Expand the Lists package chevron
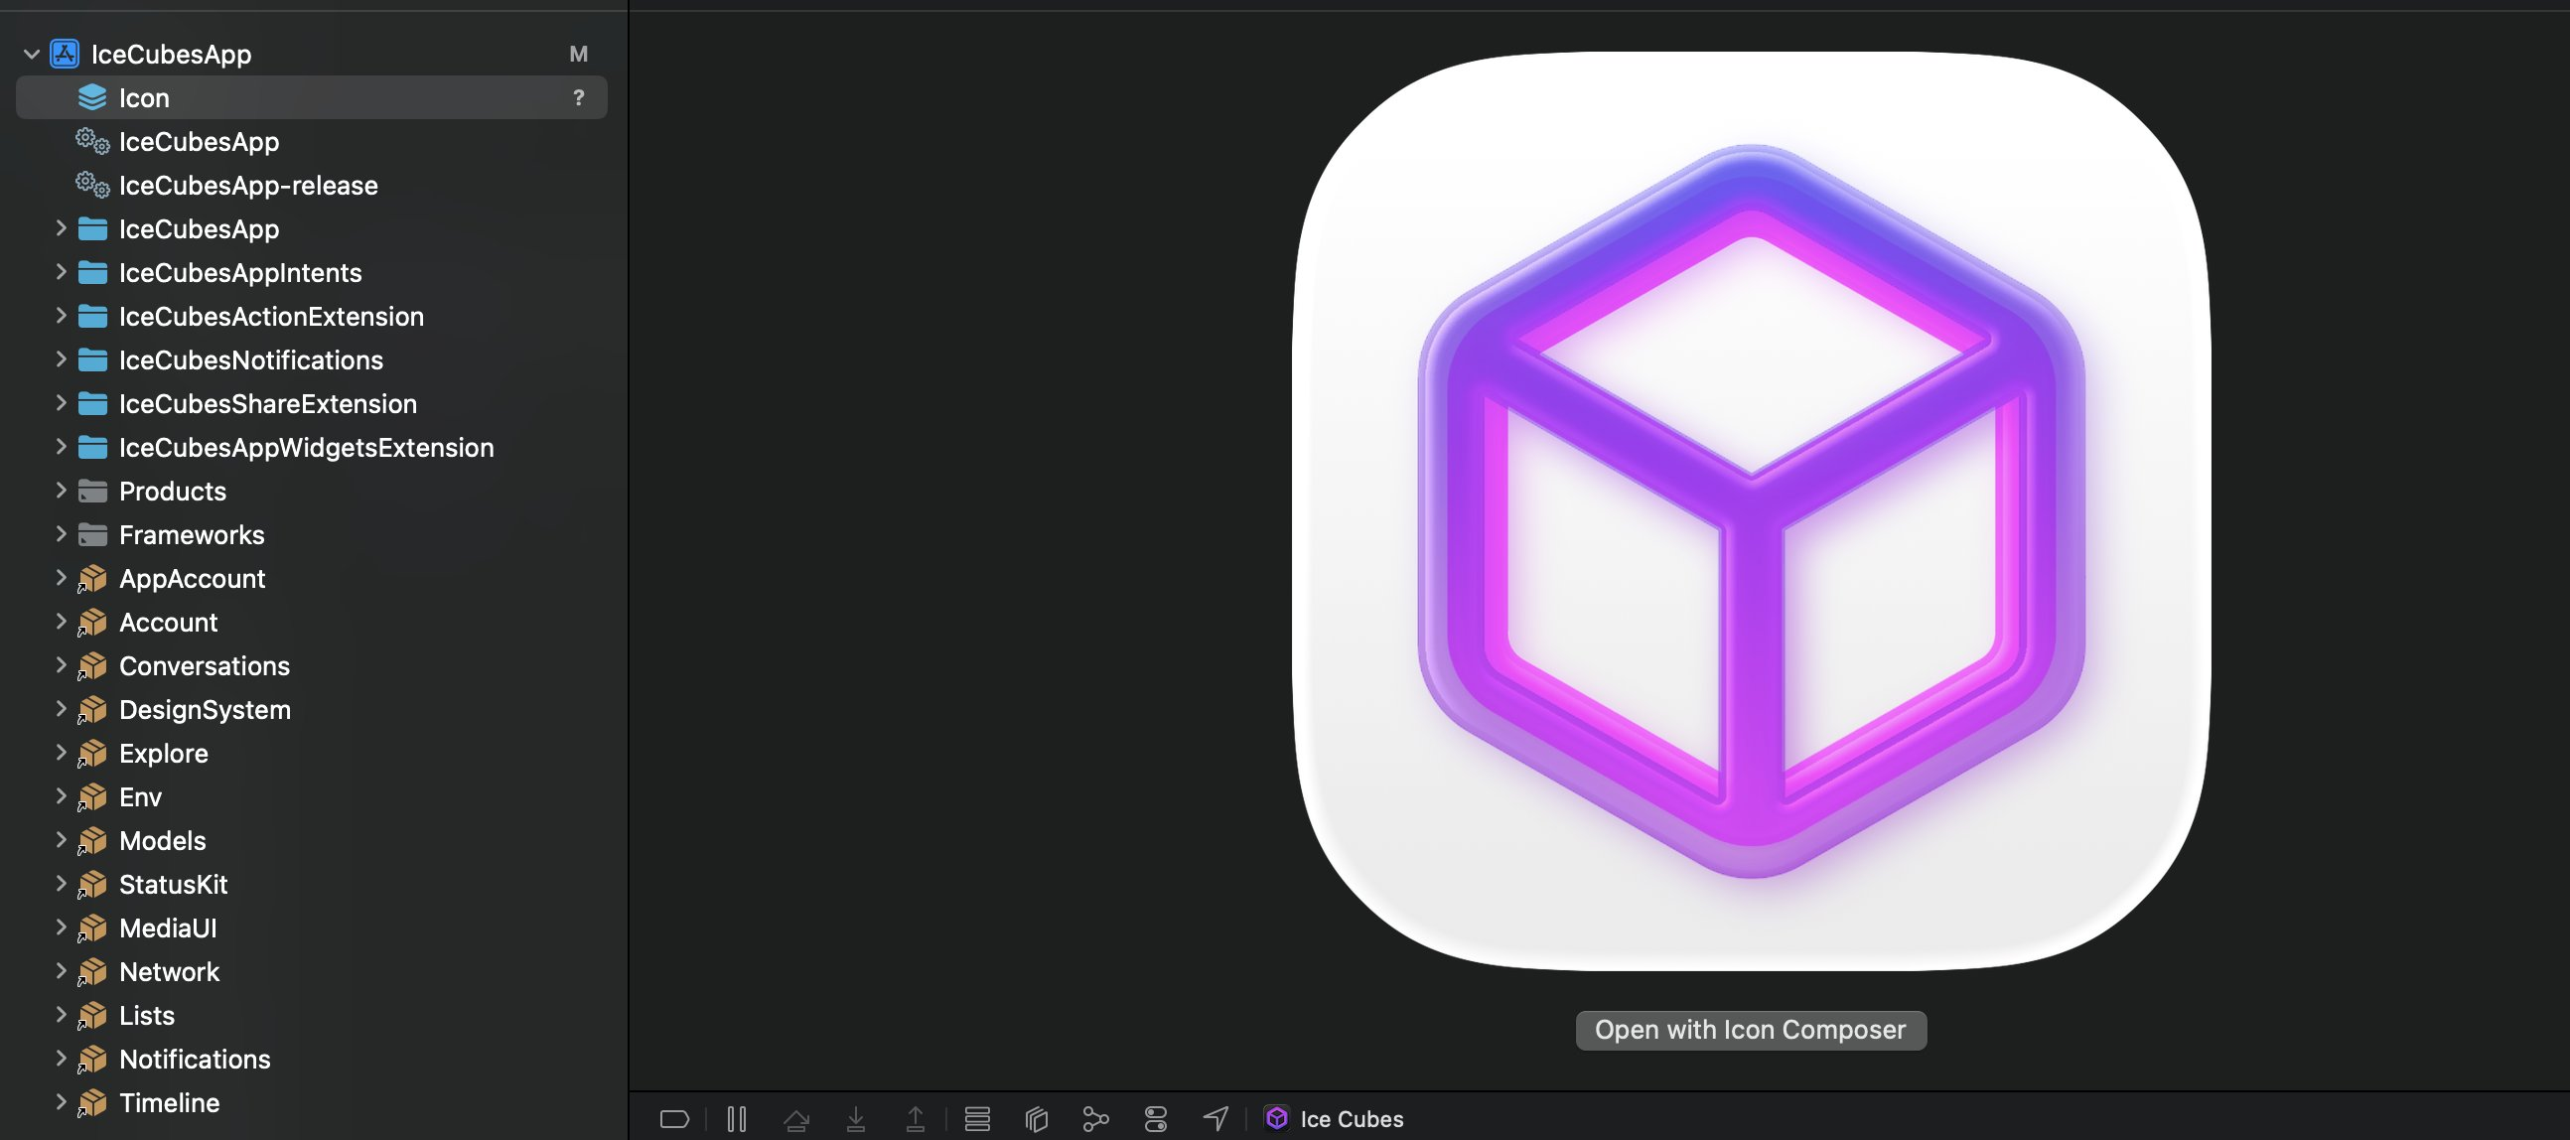Image resolution: width=2570 pixels, height=1140 pixels. click(x=61, y=1014)
